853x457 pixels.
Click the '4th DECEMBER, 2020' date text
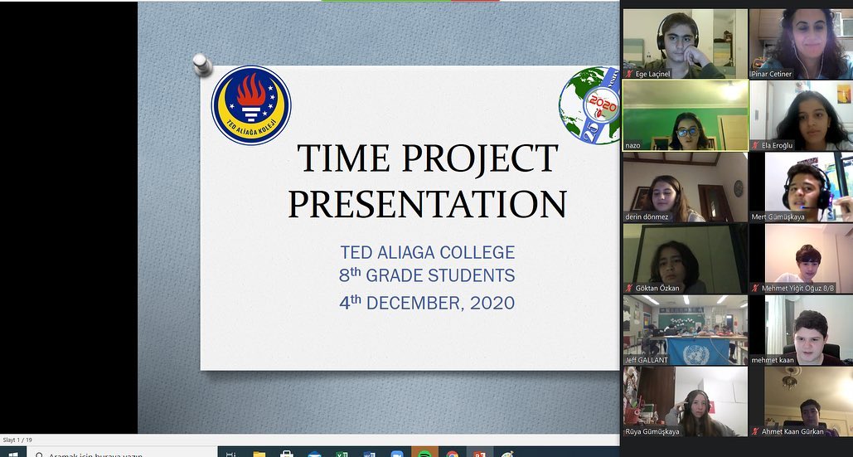tap(427, 303)
